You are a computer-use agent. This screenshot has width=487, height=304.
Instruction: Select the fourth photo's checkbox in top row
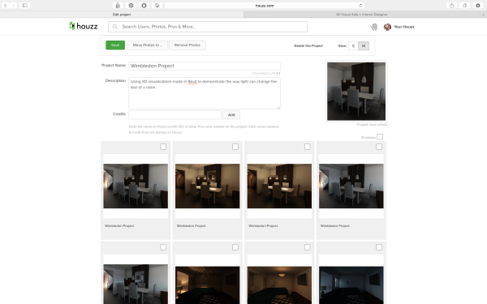pos(379,147)
